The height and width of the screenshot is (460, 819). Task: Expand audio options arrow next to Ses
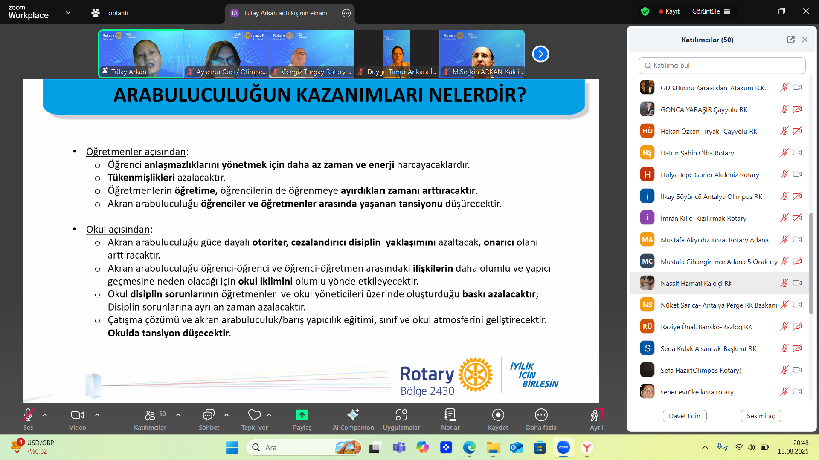45,414
